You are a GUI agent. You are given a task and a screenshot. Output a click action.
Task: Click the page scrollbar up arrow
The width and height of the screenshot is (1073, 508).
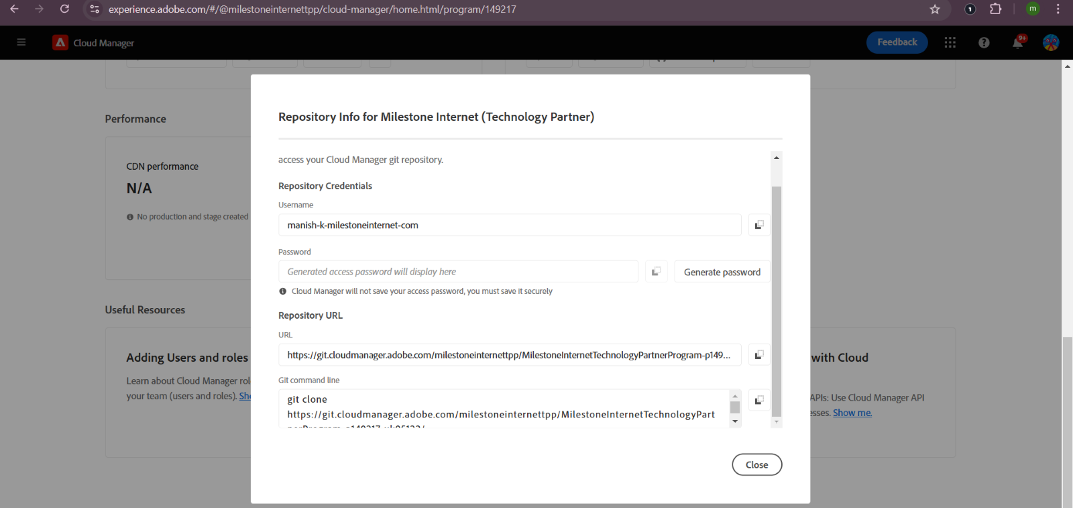click(x=1067, y=66)
